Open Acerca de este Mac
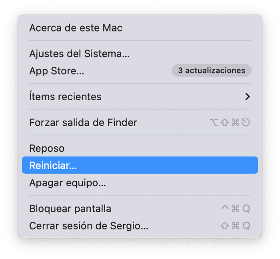Viewport: 280px width, 259px height. [76, 28]
